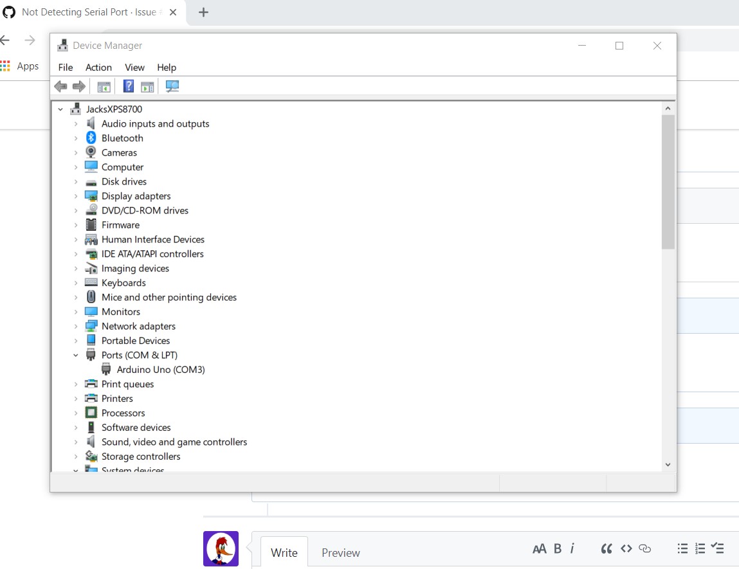Click the Bluetooth category icon
739x569 pixels.
coord(91,138)
